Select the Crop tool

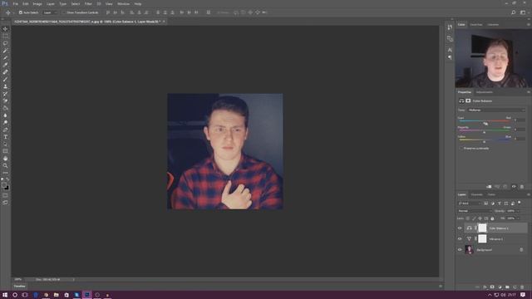[x=6, y=57]
